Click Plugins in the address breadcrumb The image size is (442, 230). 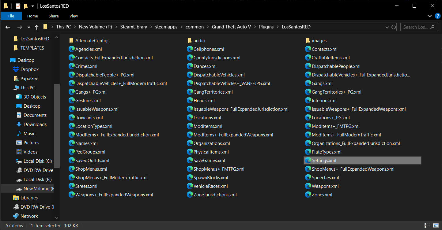coord(266,27)
